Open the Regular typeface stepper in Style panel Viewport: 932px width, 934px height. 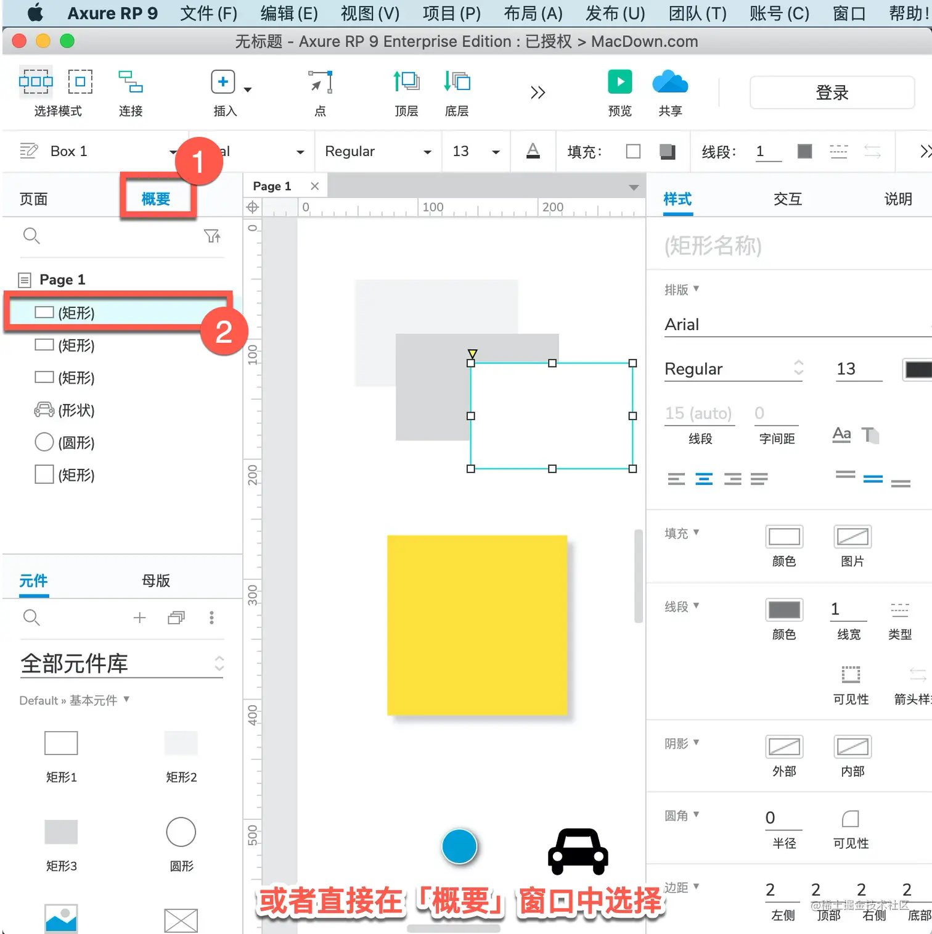(x=799, y=368)
